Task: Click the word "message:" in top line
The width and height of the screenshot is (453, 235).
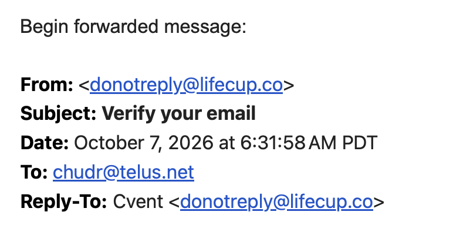Action: coord(205,26)
